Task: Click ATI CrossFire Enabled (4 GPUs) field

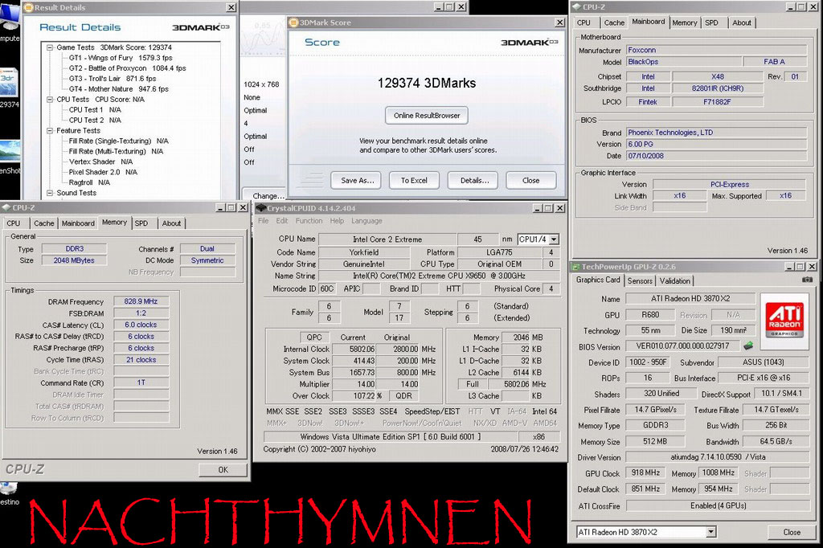Action: tap(718, 505)
